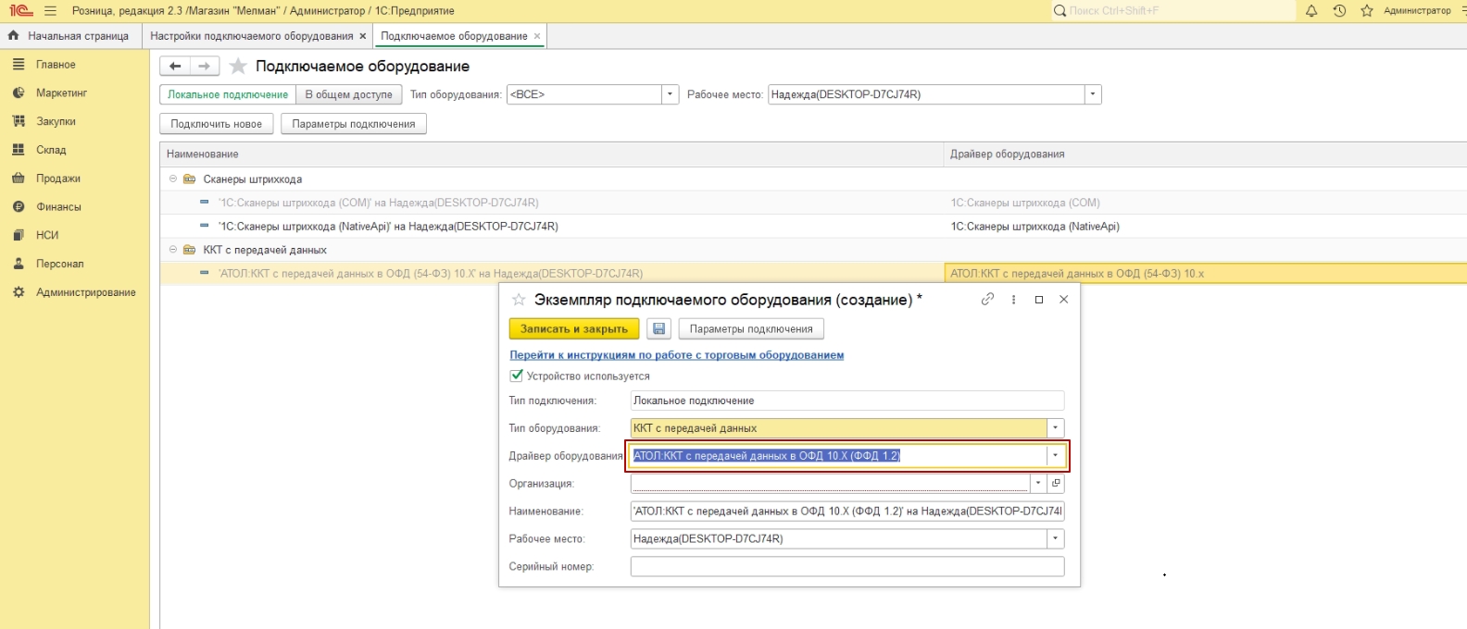This screenshot has height=629, width=1467.
Task: Click the back navigation arrow
Action: [x=175, y=66]
